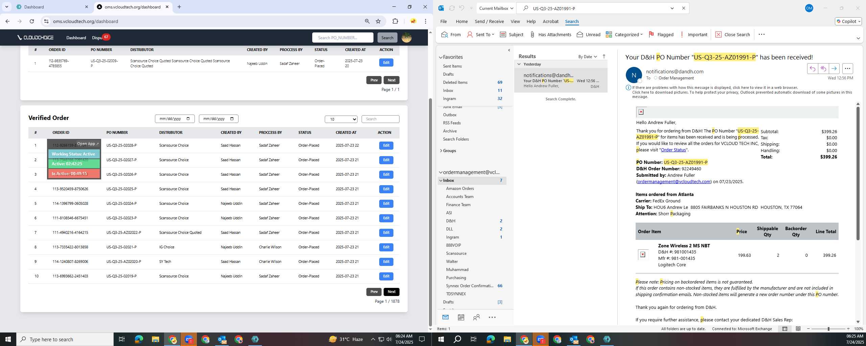Open the Acrobat ribbon tab
This screenshot has height=346, width=866.
point(550,21)
